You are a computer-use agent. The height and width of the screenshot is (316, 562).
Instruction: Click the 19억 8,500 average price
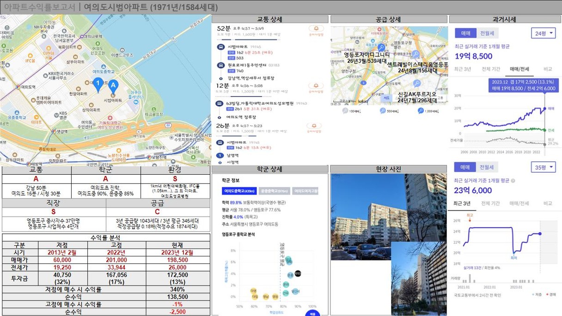coord(474,56)
